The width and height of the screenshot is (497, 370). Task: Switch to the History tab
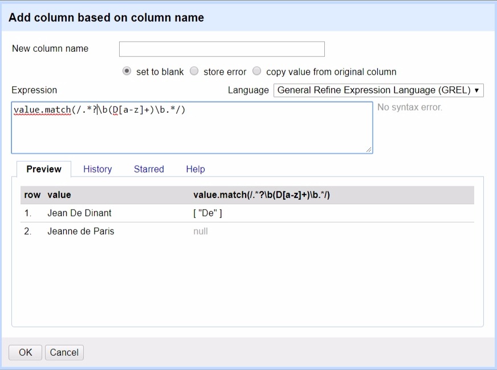tap(97, 169)
